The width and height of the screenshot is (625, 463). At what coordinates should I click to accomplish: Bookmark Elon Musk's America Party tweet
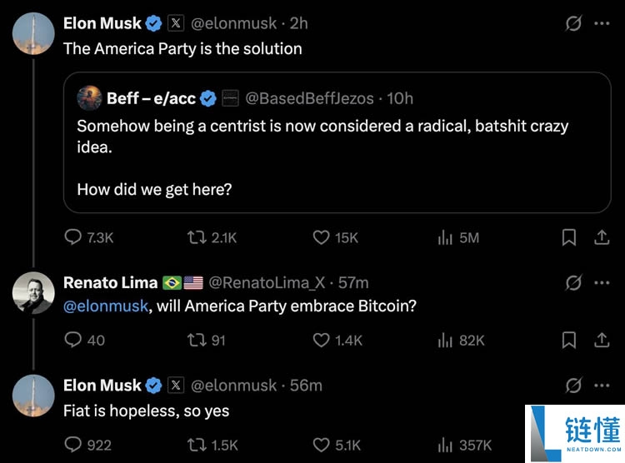(x=569, y=237)
